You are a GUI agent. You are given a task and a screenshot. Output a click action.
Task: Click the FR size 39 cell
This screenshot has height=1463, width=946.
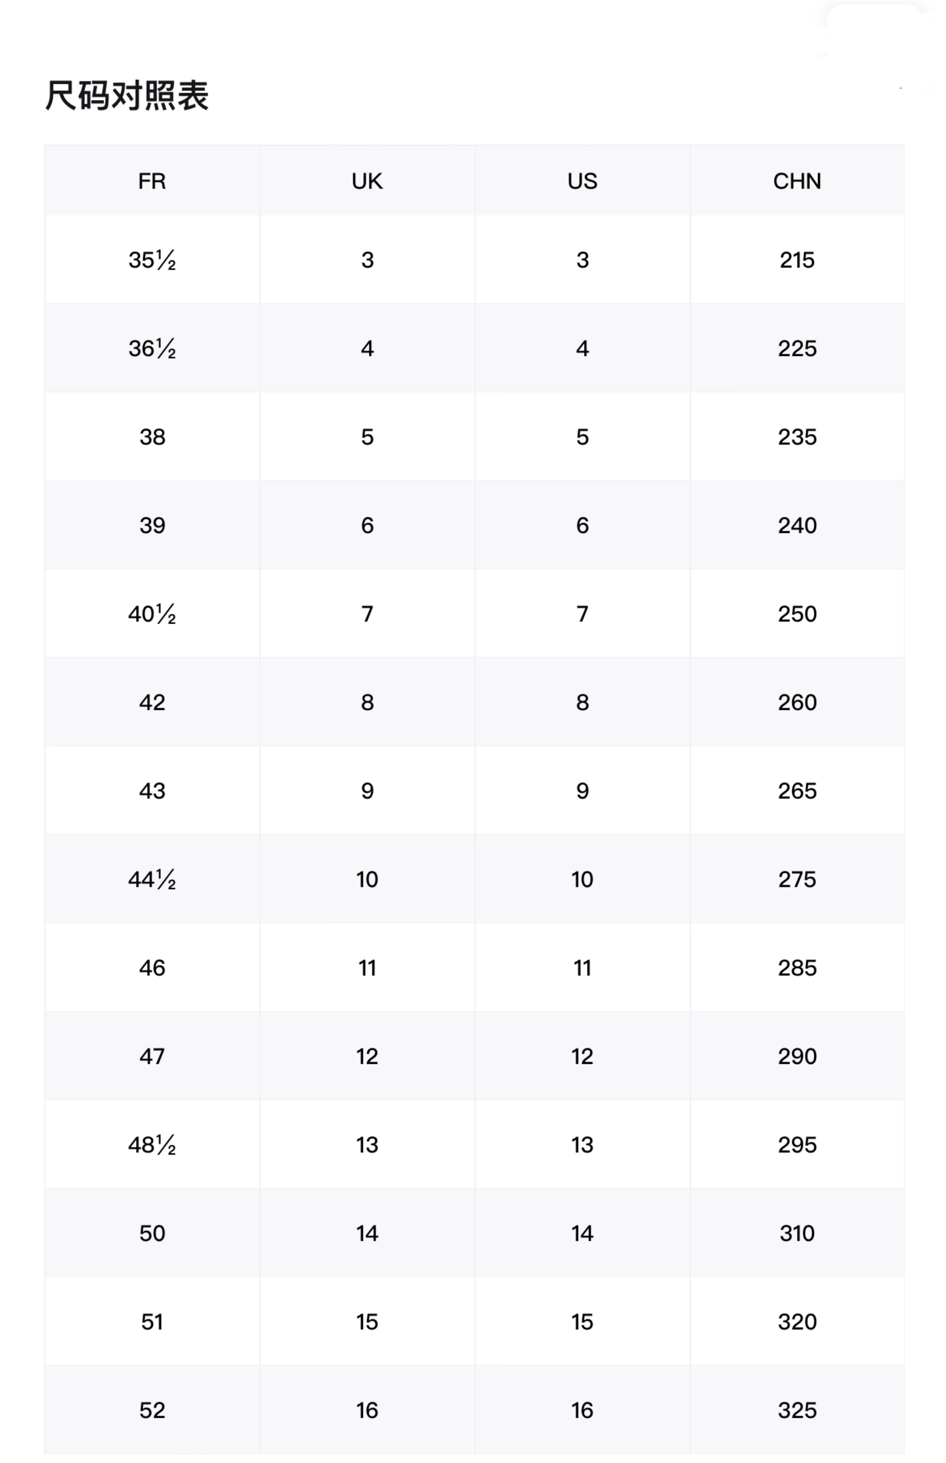point(152,526)
